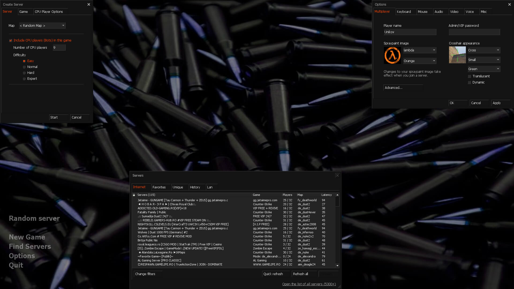Viewport: 514px width, 289px height.
Task: Open the Cross crosshair type dropdown
Action: (484, 50)
